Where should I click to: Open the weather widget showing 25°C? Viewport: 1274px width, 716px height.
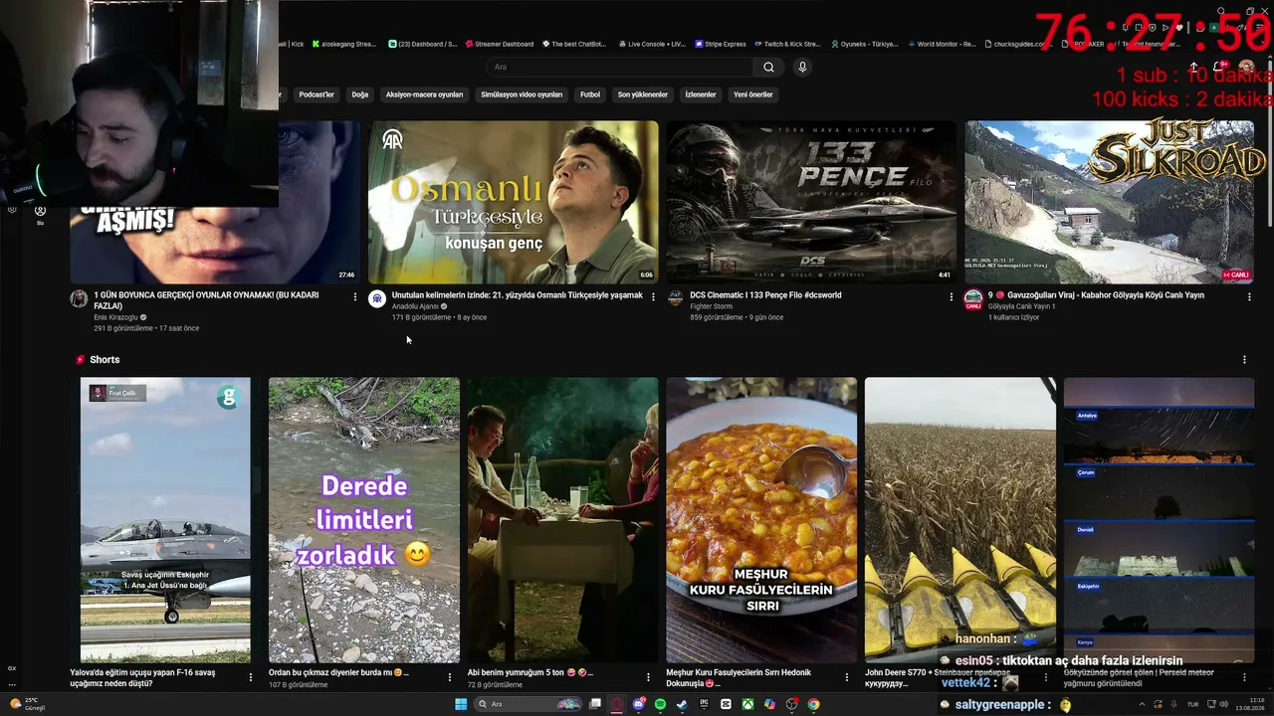[x=30, y=704]
